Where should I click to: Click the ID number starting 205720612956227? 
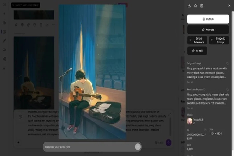point(196,136)
